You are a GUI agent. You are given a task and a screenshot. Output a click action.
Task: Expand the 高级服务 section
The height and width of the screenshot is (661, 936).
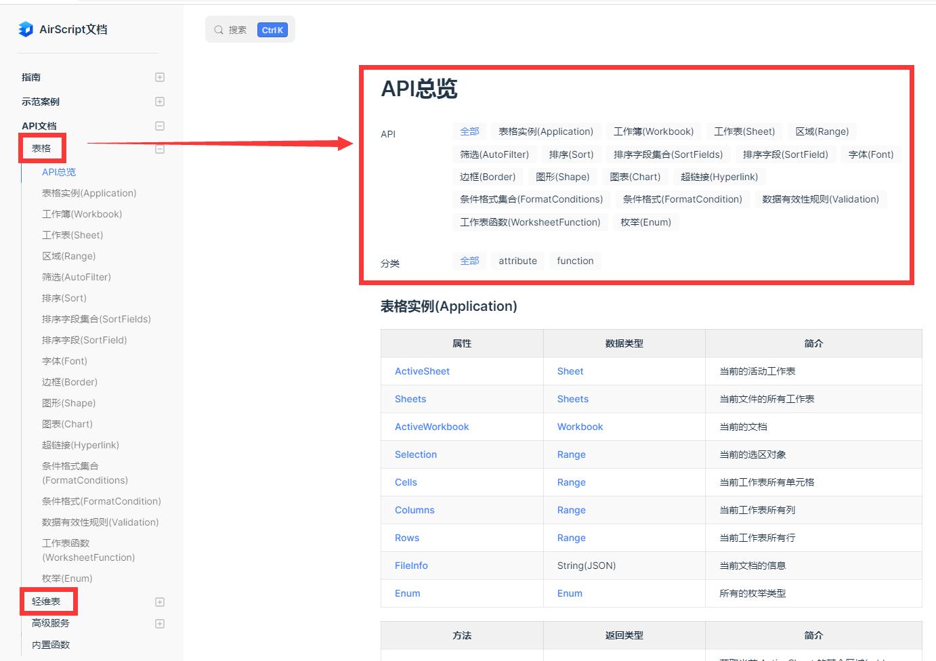(160, 624)
